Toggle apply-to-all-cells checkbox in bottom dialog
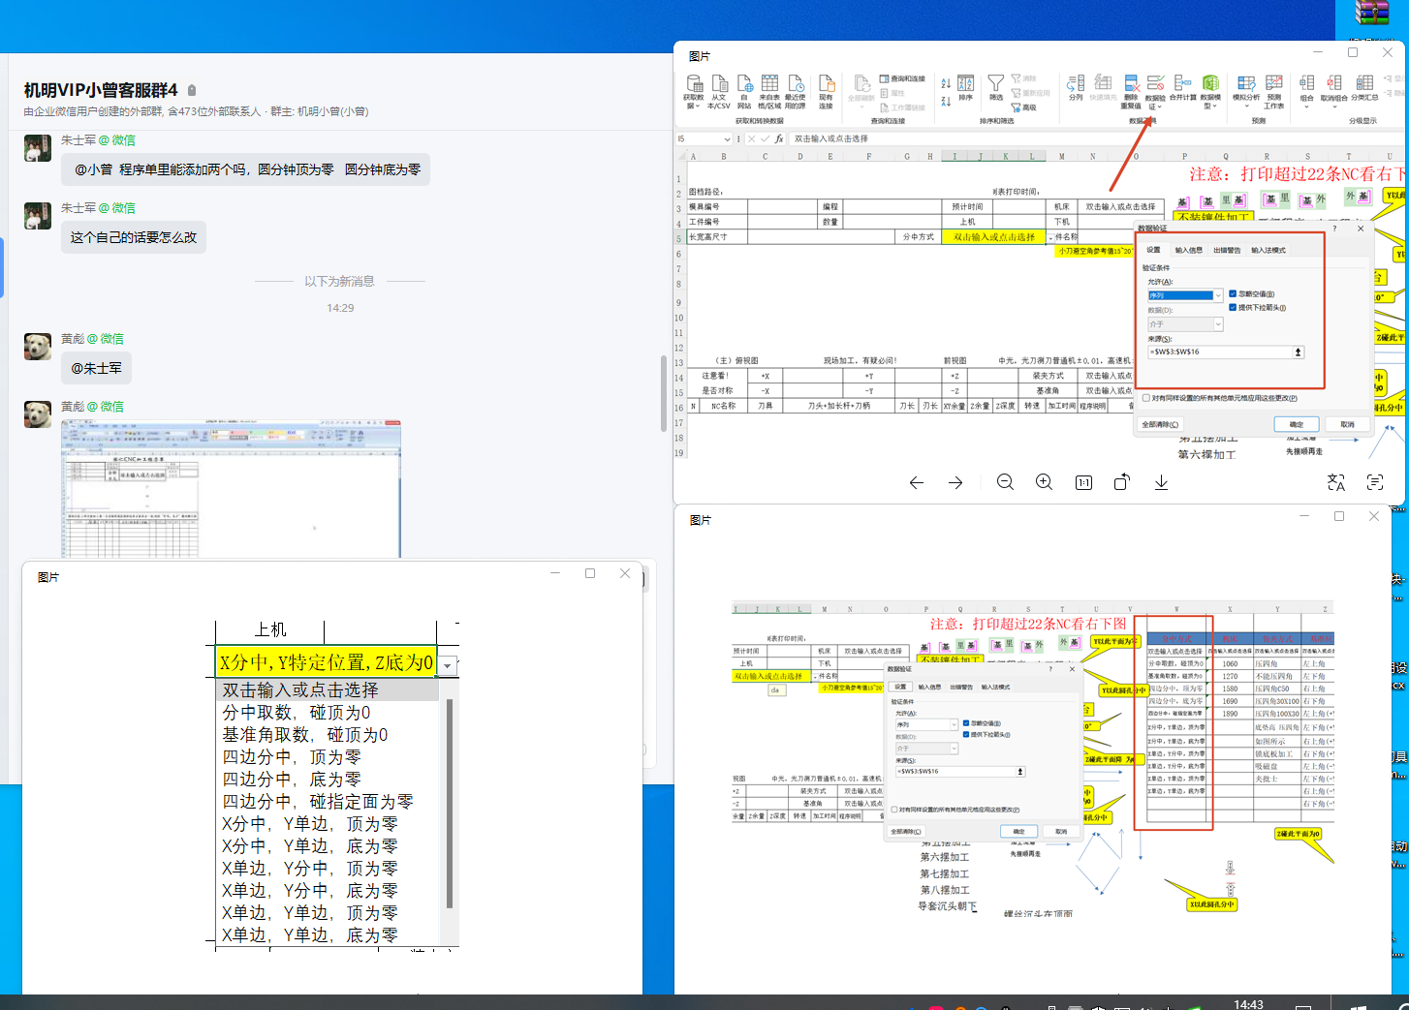The width and height of the screenshot is (1409, 1010). pos(894,810)
